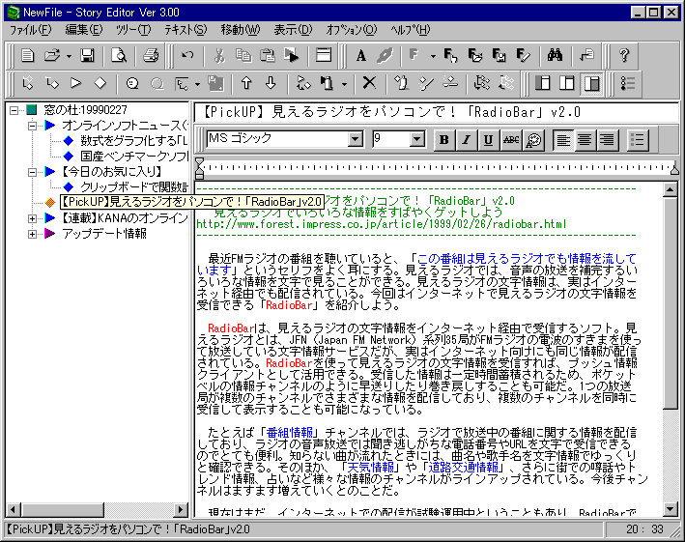Expand the 【連載】KANAのオンライン branch
The image size is (685, 542).
pos(32,218)
